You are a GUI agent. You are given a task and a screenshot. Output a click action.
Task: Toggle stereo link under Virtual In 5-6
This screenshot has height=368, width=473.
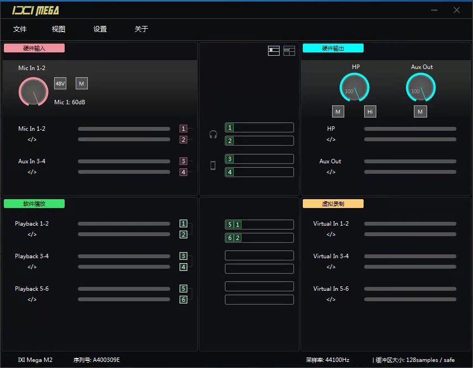coord(331,299)
